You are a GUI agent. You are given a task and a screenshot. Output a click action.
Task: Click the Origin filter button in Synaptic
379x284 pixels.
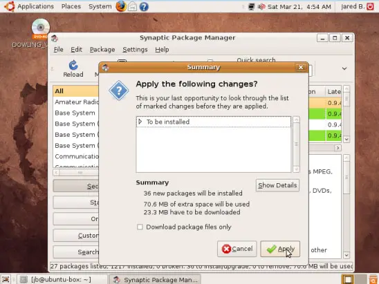point(75,219)
